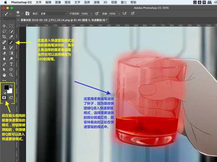Select the Rectangular Marquee tool

(x=11, y=26)
